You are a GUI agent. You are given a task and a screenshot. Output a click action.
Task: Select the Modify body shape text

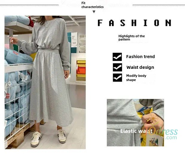(136, 78)
